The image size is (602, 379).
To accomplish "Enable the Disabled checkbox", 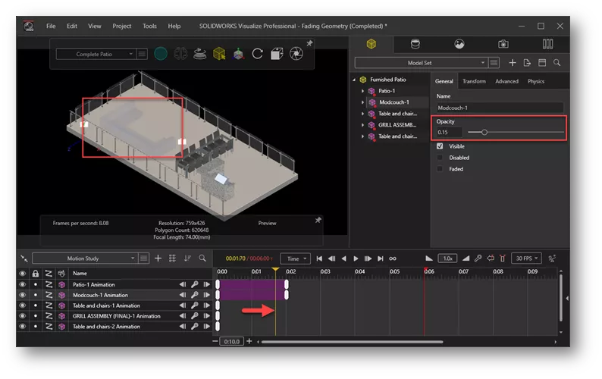I will pos(440,158).
